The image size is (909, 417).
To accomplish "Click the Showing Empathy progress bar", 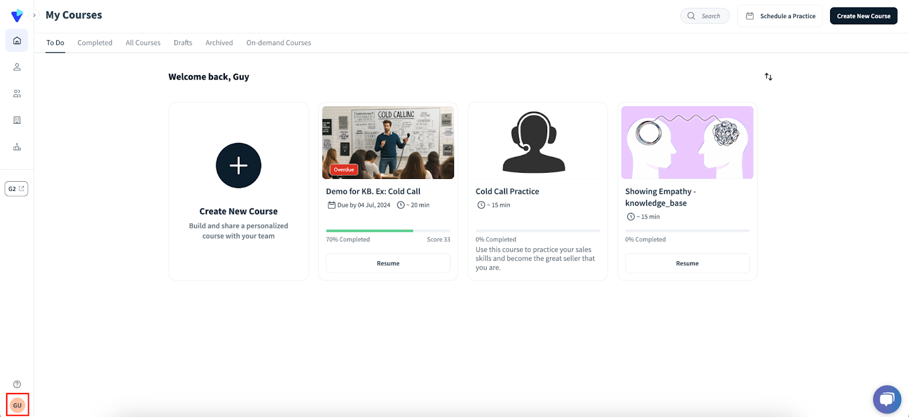I will click(x=687, y=231).
